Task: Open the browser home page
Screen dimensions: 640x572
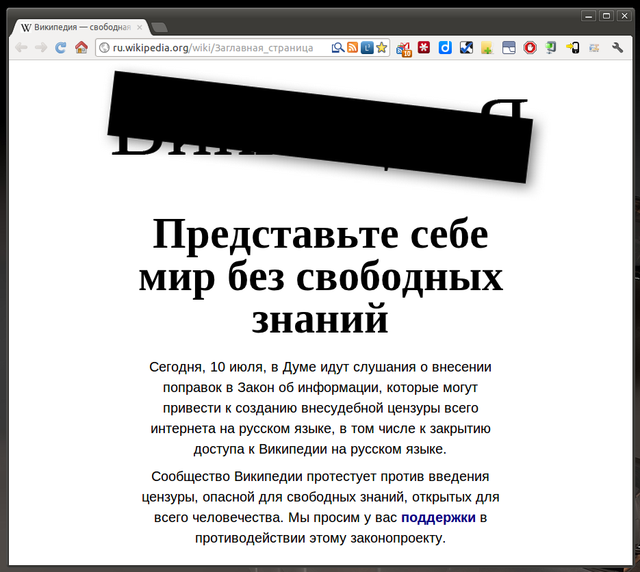Action: point(81,48)
